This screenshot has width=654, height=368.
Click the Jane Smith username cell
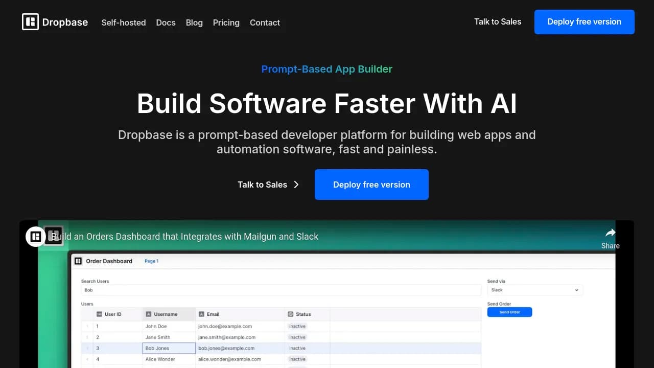tap(169, 337)
